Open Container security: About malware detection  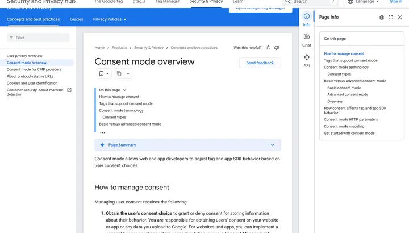point(35,92)
